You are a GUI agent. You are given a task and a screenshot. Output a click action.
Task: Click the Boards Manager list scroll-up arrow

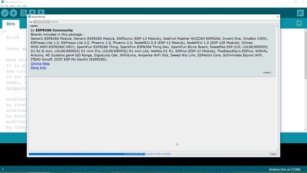(277, 26)
